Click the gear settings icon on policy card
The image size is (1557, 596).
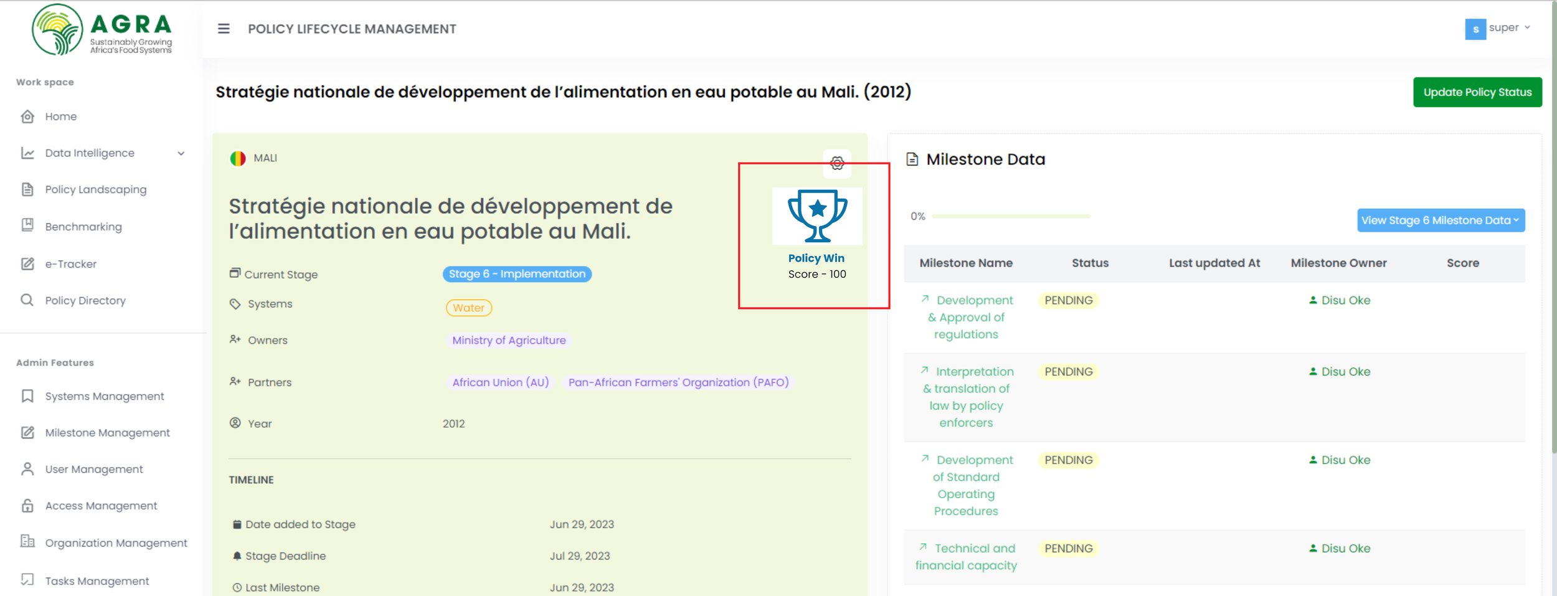coord(837,163)
